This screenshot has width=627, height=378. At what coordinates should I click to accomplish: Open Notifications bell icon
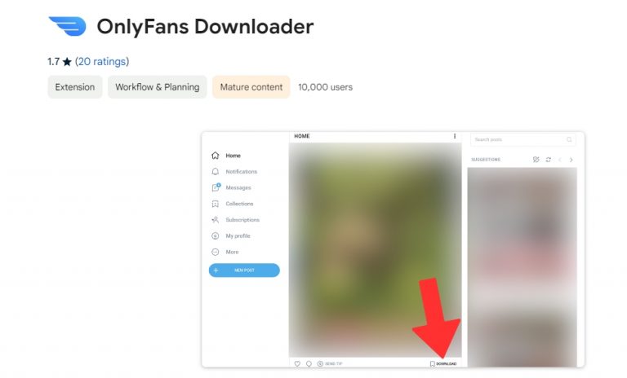[216, 172]
